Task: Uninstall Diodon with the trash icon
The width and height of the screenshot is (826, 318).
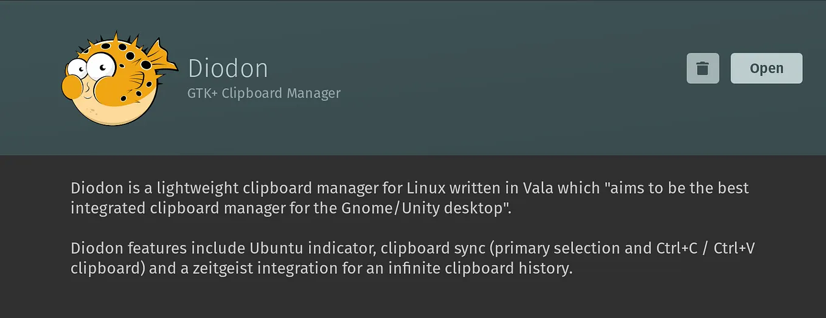Action: [703, 68]
